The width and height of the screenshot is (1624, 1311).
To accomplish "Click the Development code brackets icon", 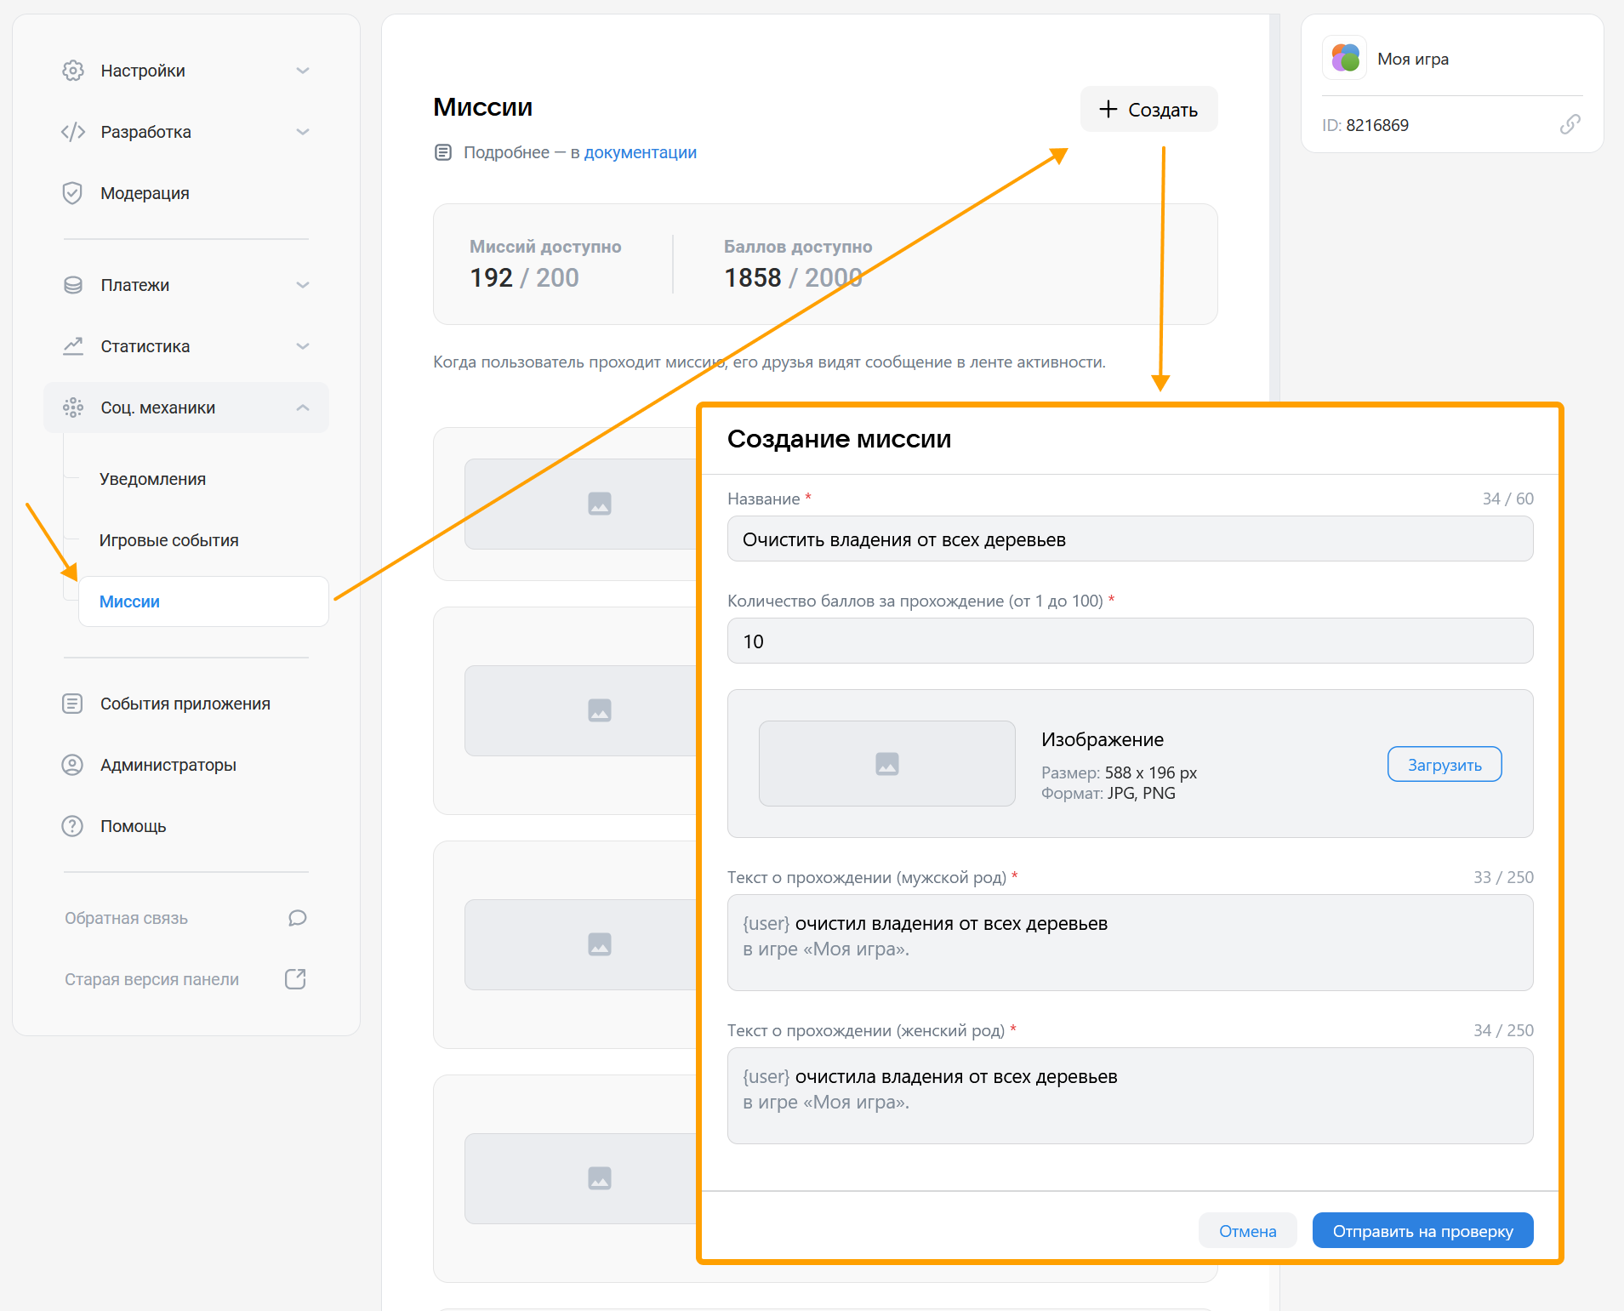I will click(x=73, y=132).
